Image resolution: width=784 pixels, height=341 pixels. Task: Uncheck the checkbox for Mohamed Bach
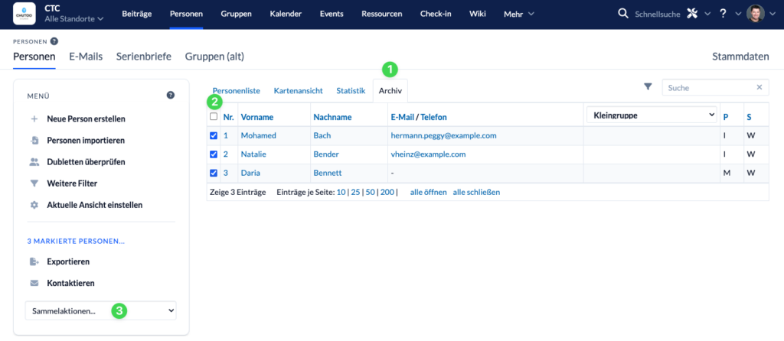214,135
